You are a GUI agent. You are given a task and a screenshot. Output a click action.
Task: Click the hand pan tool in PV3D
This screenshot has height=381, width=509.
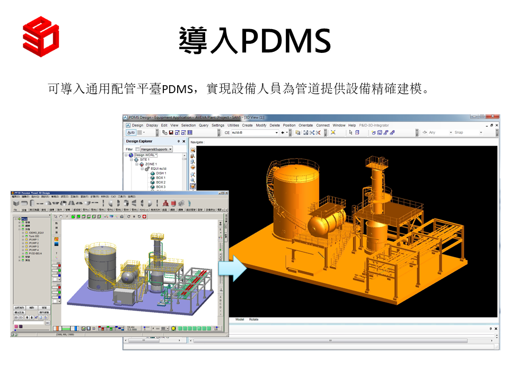[60, 216]
